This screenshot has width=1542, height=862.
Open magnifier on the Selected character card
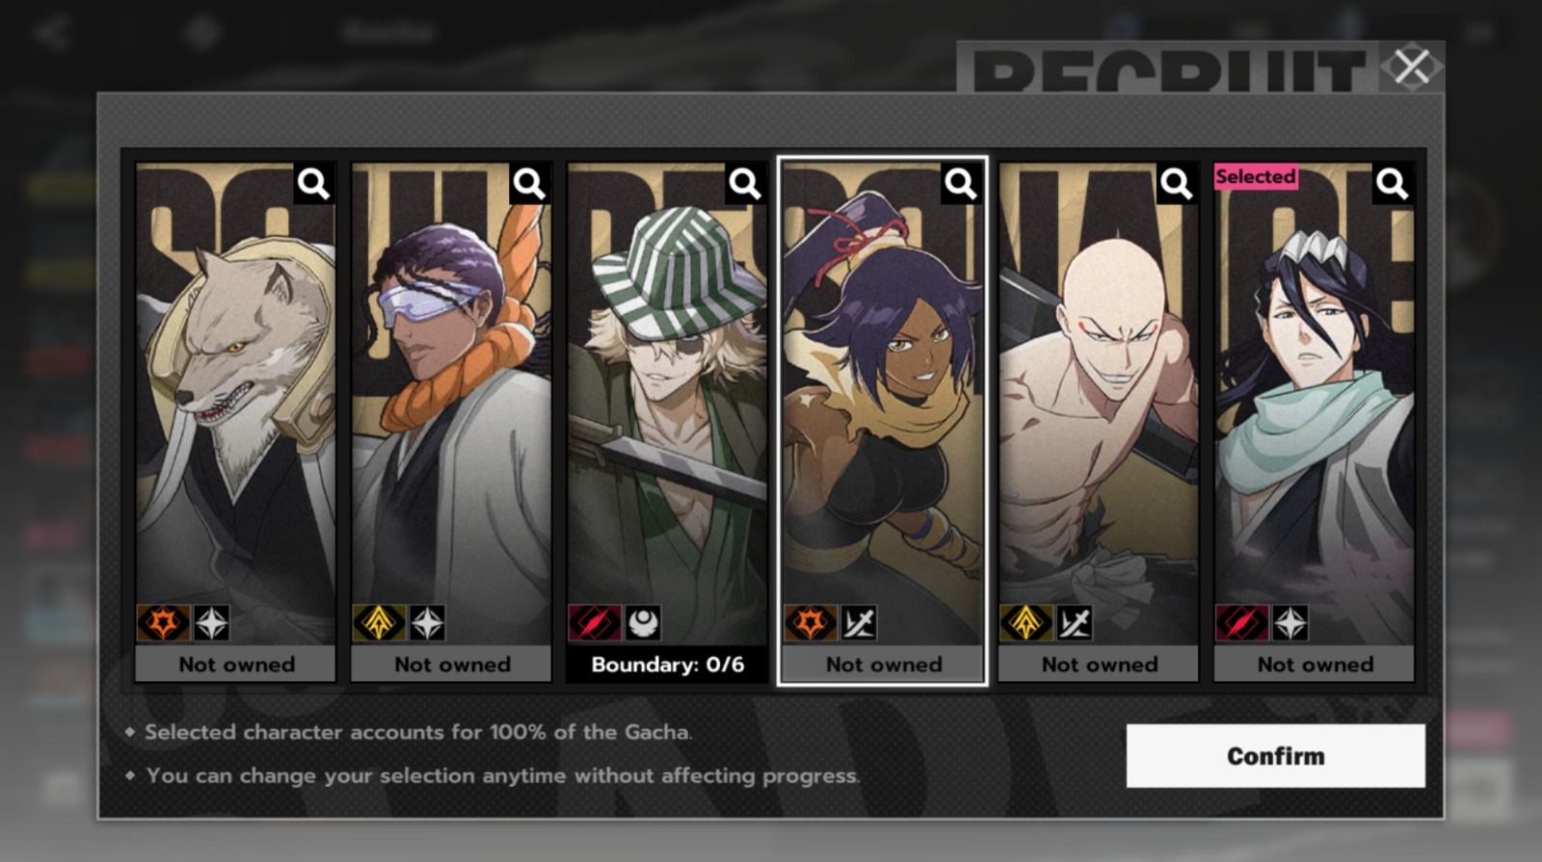point(1393,183)
